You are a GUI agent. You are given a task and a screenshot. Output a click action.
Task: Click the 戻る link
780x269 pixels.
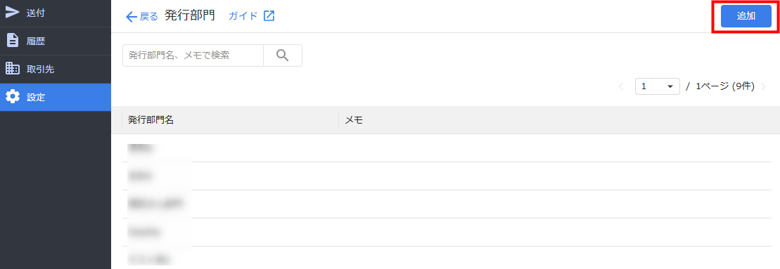148,16
